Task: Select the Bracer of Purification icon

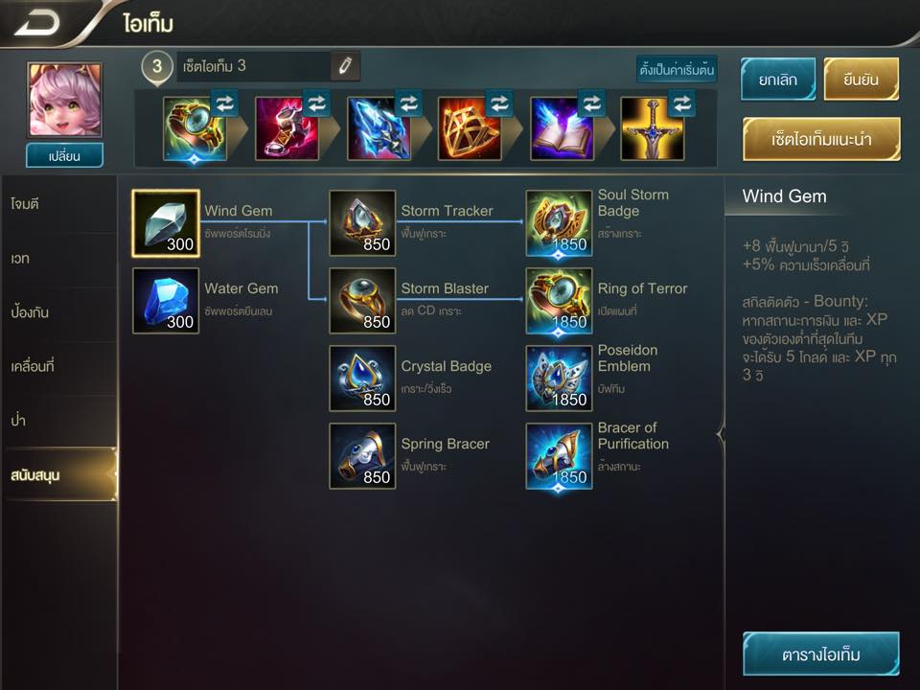Action: click(559, 456)
